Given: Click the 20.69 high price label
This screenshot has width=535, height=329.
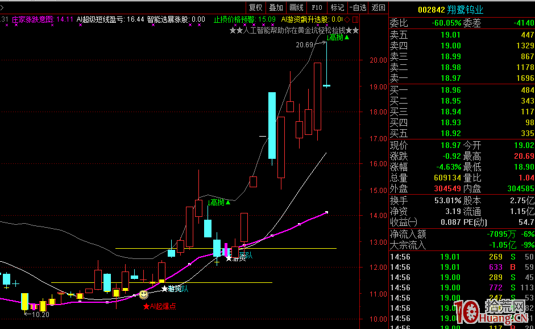Looking at the screenshot, I should pyautogui.click(x=304, y=45).
